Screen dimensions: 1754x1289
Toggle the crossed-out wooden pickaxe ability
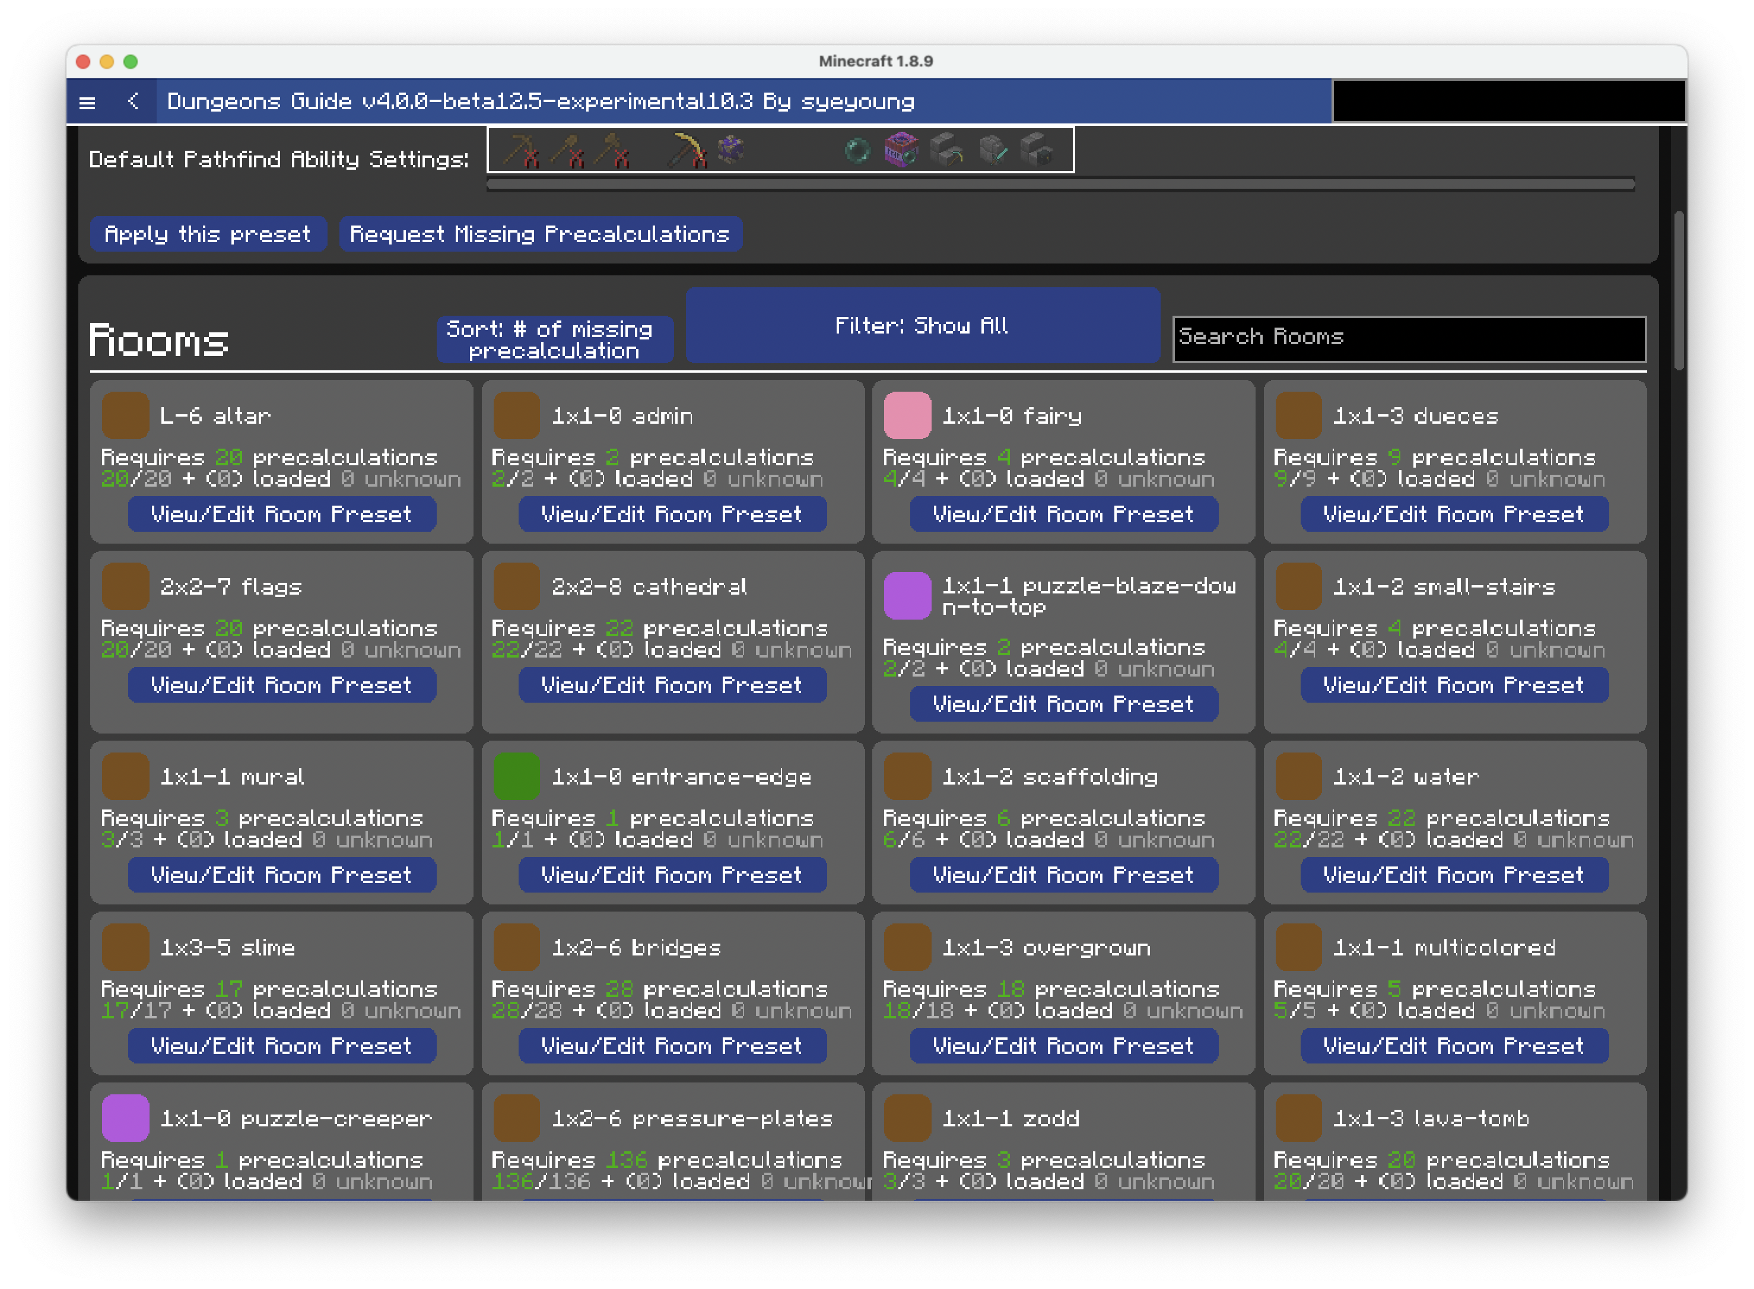(x=521, y=150)
